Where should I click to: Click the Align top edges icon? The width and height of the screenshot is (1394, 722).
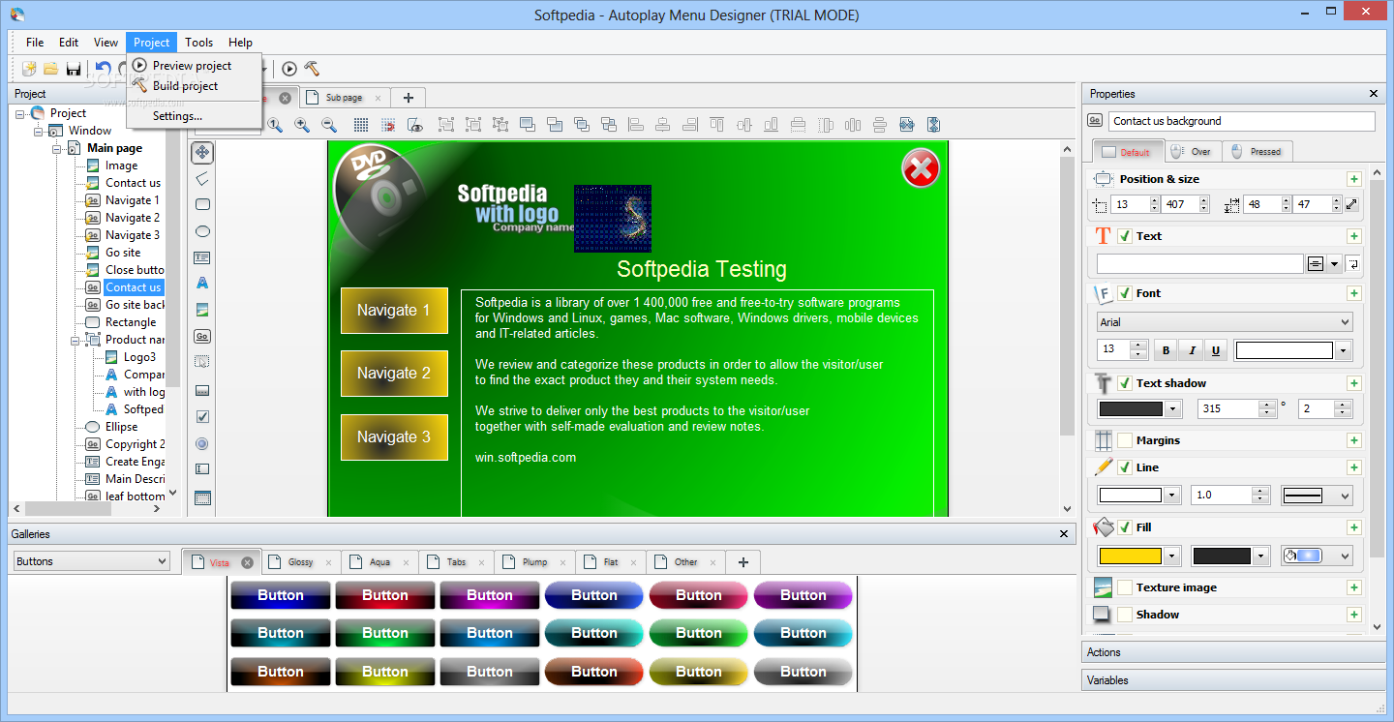(x=717, y=125)
